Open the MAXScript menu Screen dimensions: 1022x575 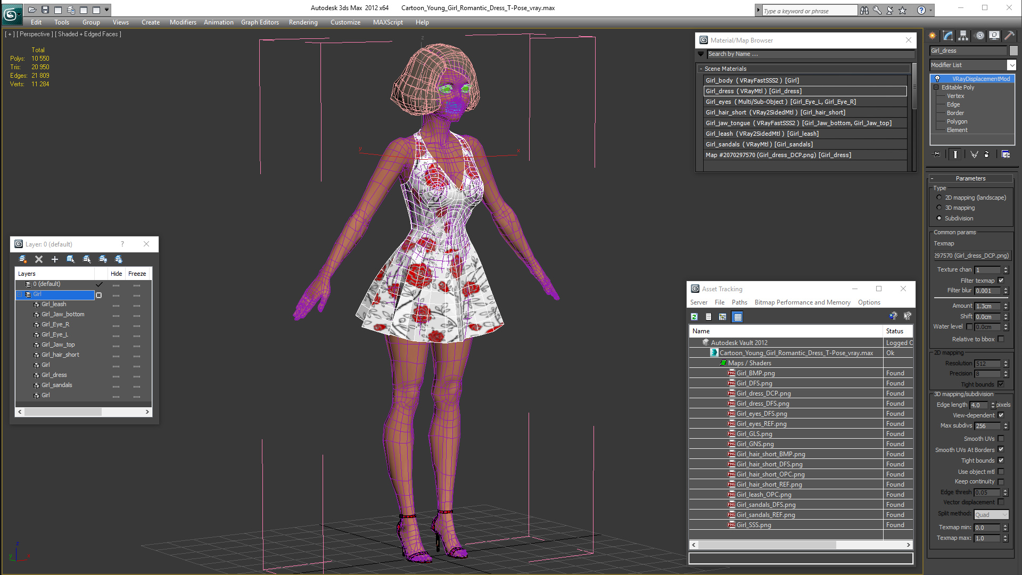pyautogui.click(x=388, y=22)
